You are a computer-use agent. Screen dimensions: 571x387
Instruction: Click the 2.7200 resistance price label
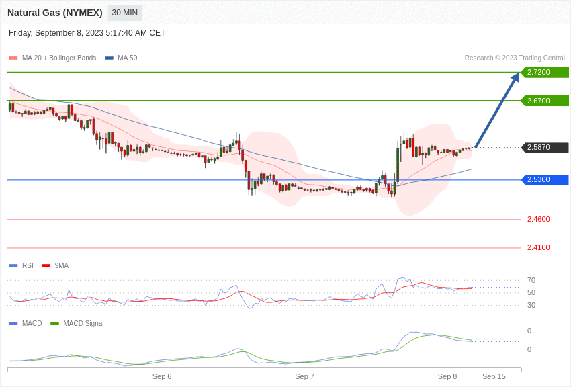(545, 72)
